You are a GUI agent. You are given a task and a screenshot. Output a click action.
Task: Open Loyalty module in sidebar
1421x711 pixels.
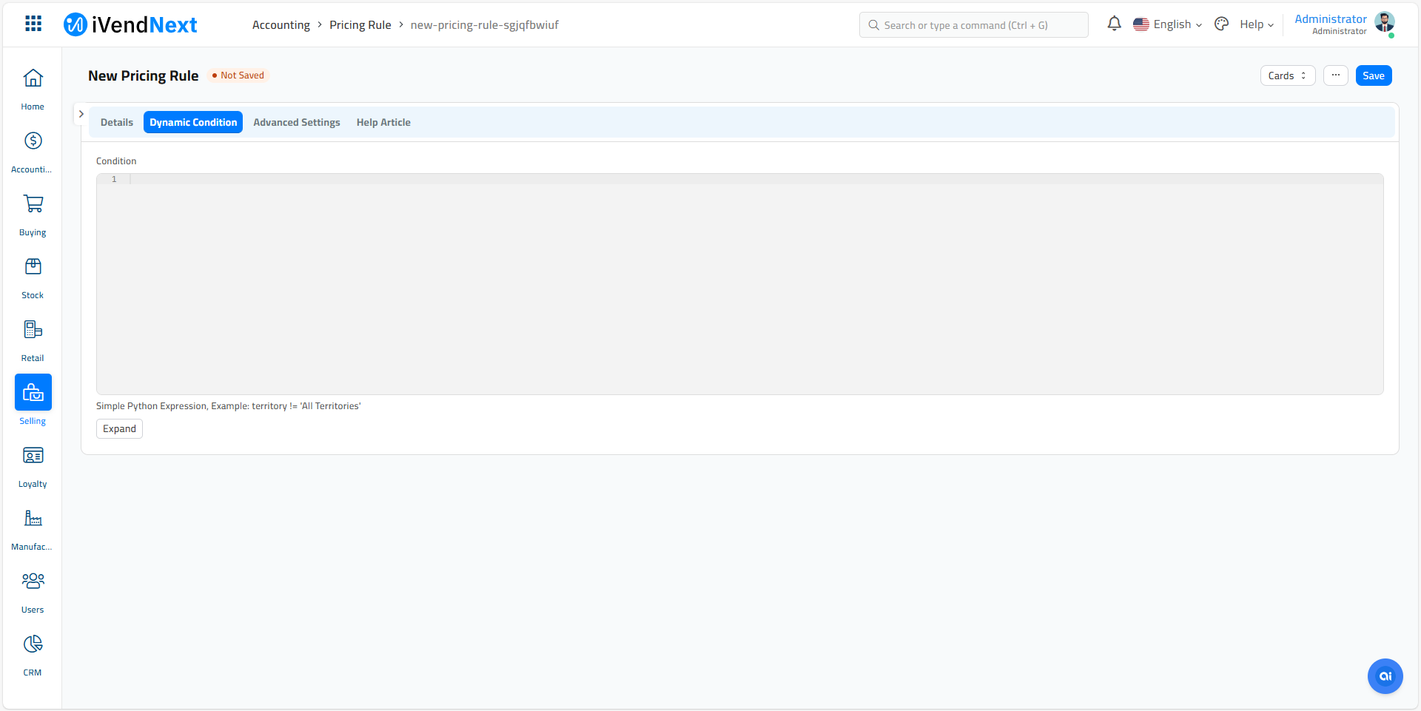point(33,466)
